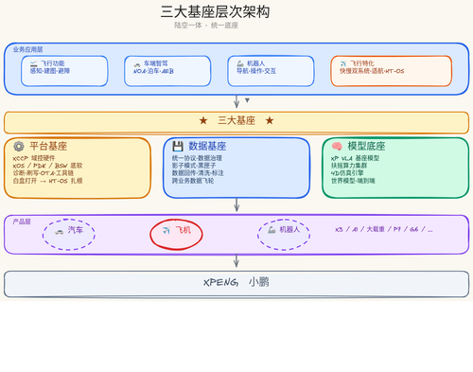The image size is (473, 372).
Task: Click the line 白盒打开 → HT-OS 扎根
Action: pos(47,181)
